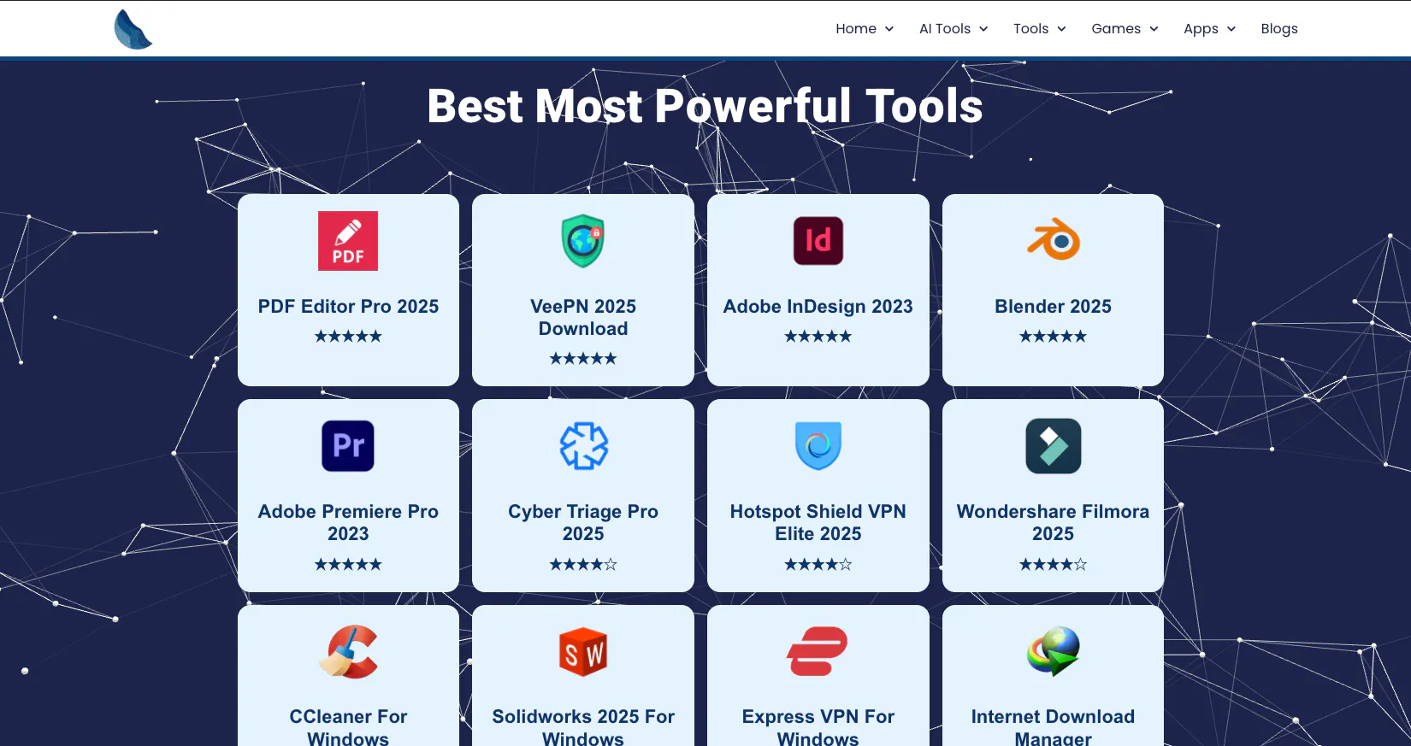Click the star rating under Cyber Triage Pro

coord(583,564)
